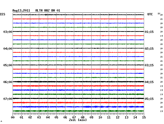The width and height of the screenshot is (164, 124).
Task: Click the 03:15 UTC time label
Action: tap(149, 65)
